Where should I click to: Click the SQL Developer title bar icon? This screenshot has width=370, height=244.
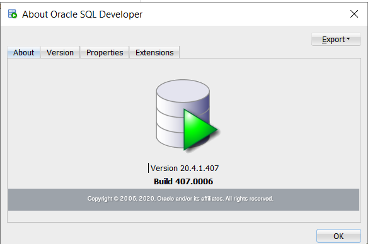click(13, 14)
